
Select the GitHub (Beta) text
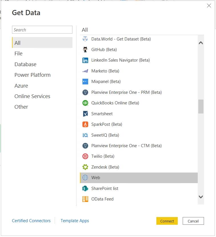(104, 50)
